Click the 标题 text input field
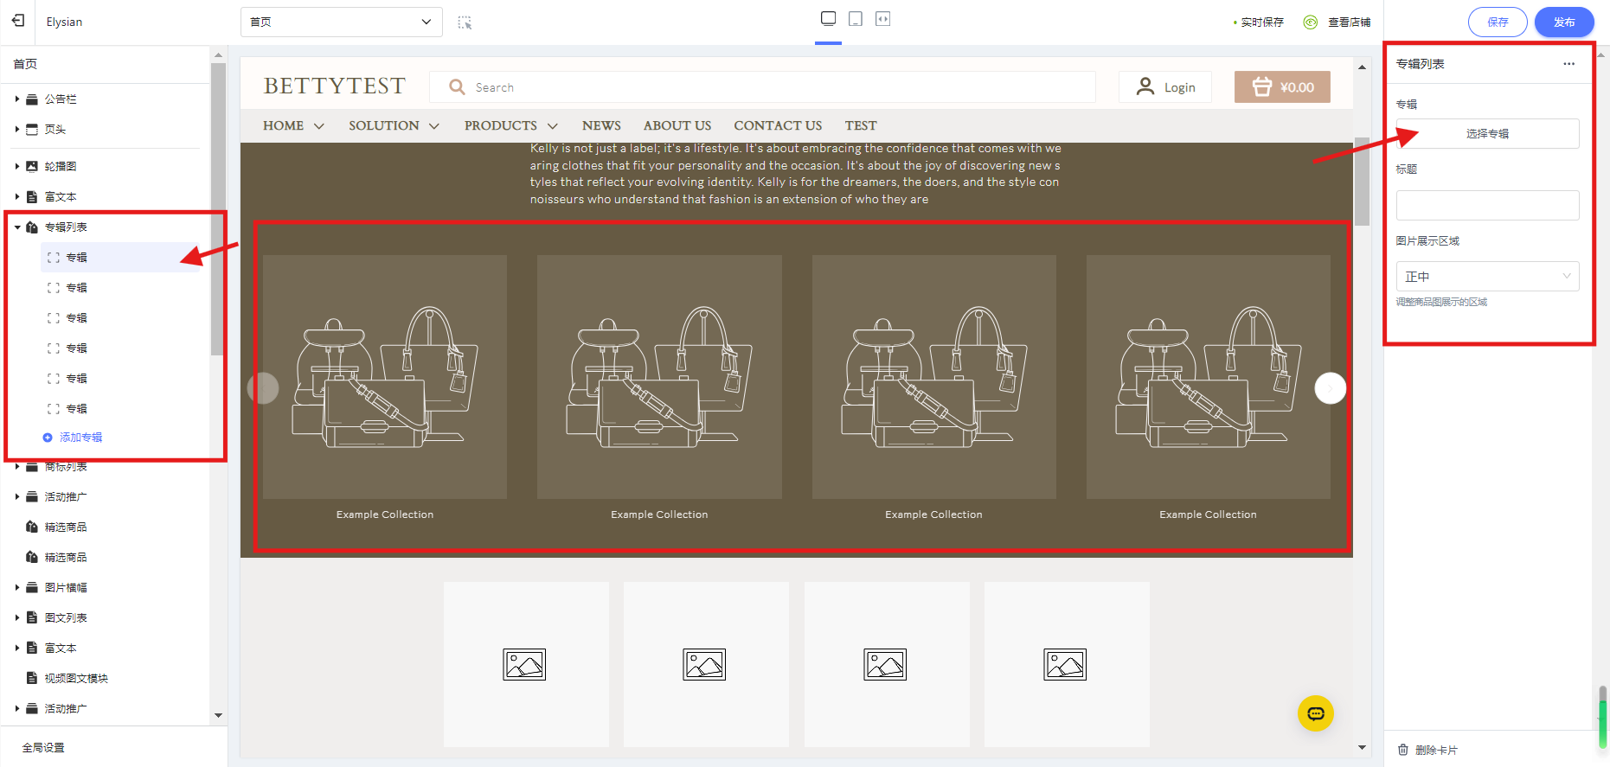 pyautogui.click(x=1486, y=206)
